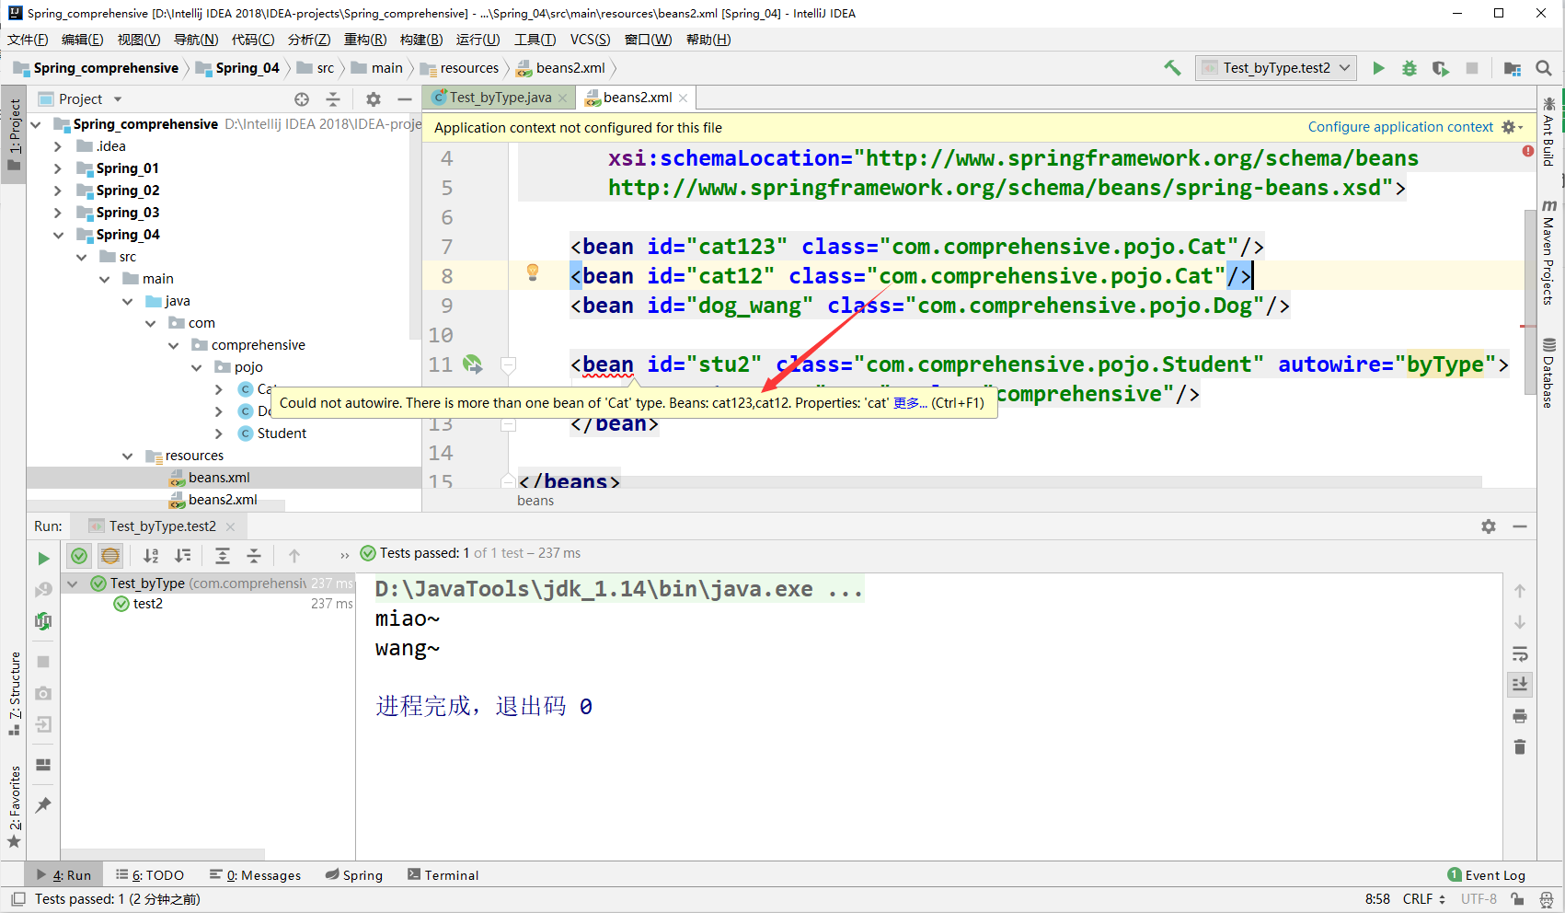The width and height of the screenshot is (1565, 913).
Task: Toggle read-only lock in status bar
Action: 1517,899
